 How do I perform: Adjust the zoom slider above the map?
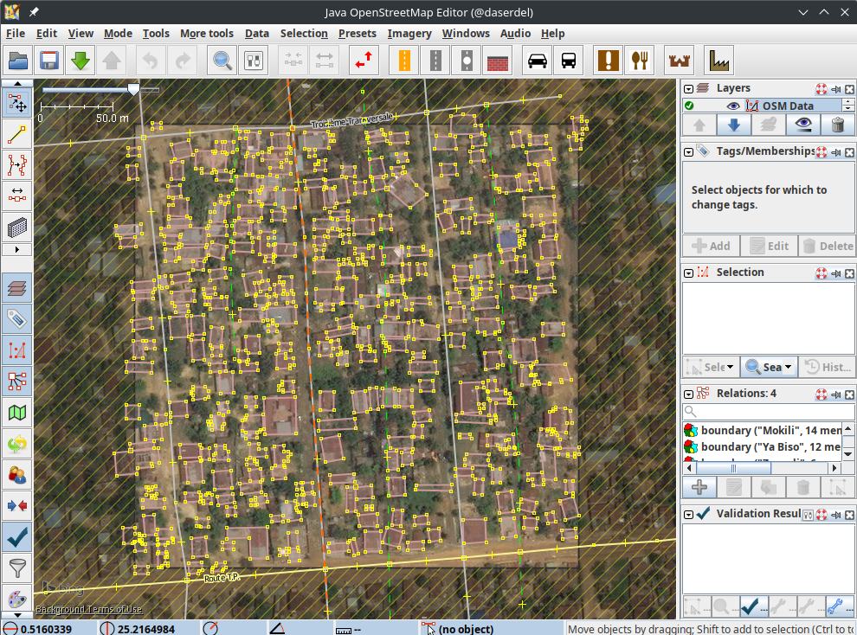coord(133,88)
